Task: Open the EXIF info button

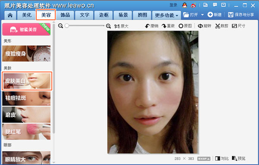Action: coord(204,159)
